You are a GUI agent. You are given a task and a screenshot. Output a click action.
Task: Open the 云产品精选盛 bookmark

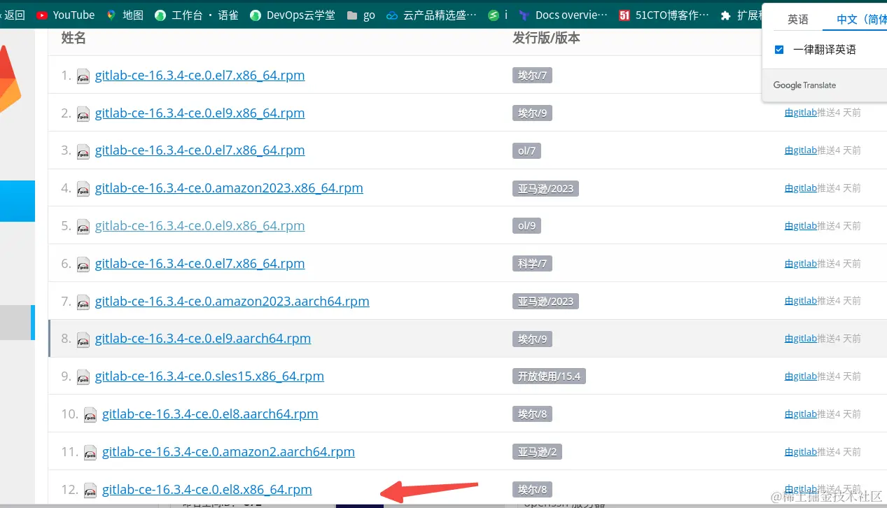point(432,15)
